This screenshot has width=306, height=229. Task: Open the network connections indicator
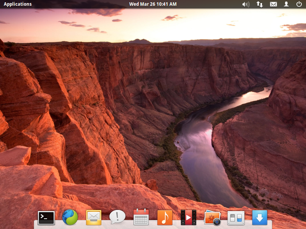coord(260,4)
